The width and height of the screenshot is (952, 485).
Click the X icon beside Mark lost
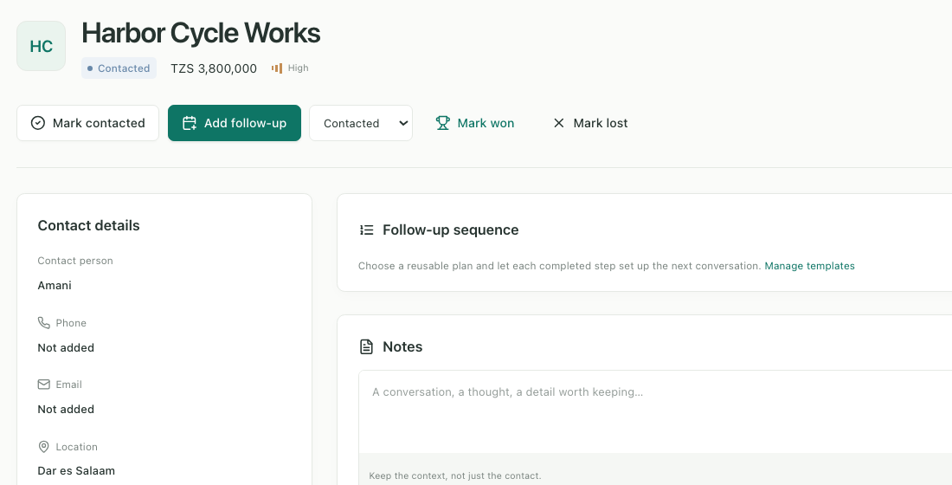(558, 123)
